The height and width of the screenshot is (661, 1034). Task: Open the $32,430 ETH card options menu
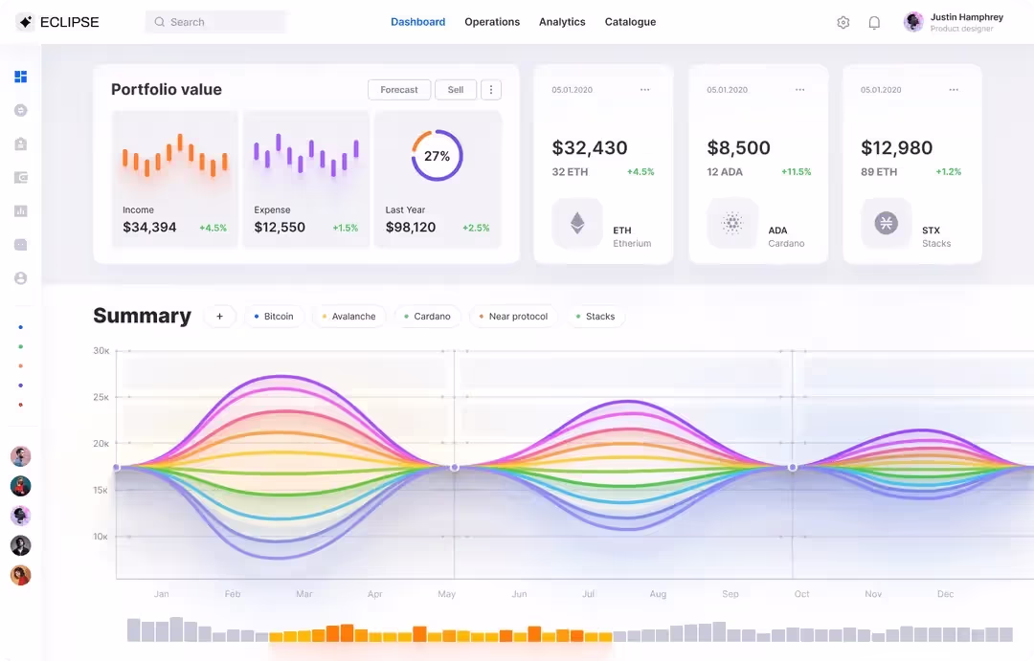coord(645,90)
